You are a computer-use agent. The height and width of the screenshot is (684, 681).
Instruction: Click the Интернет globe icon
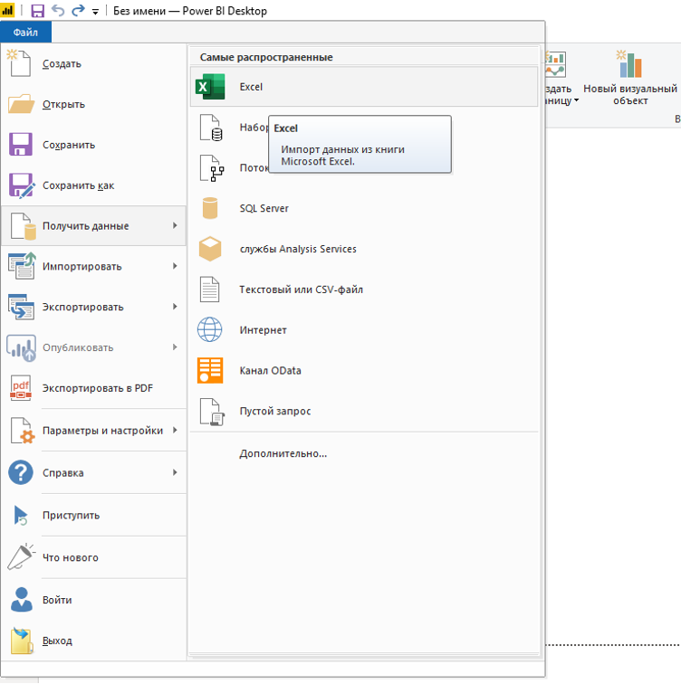pyautogui.click(x=209, y=329)
